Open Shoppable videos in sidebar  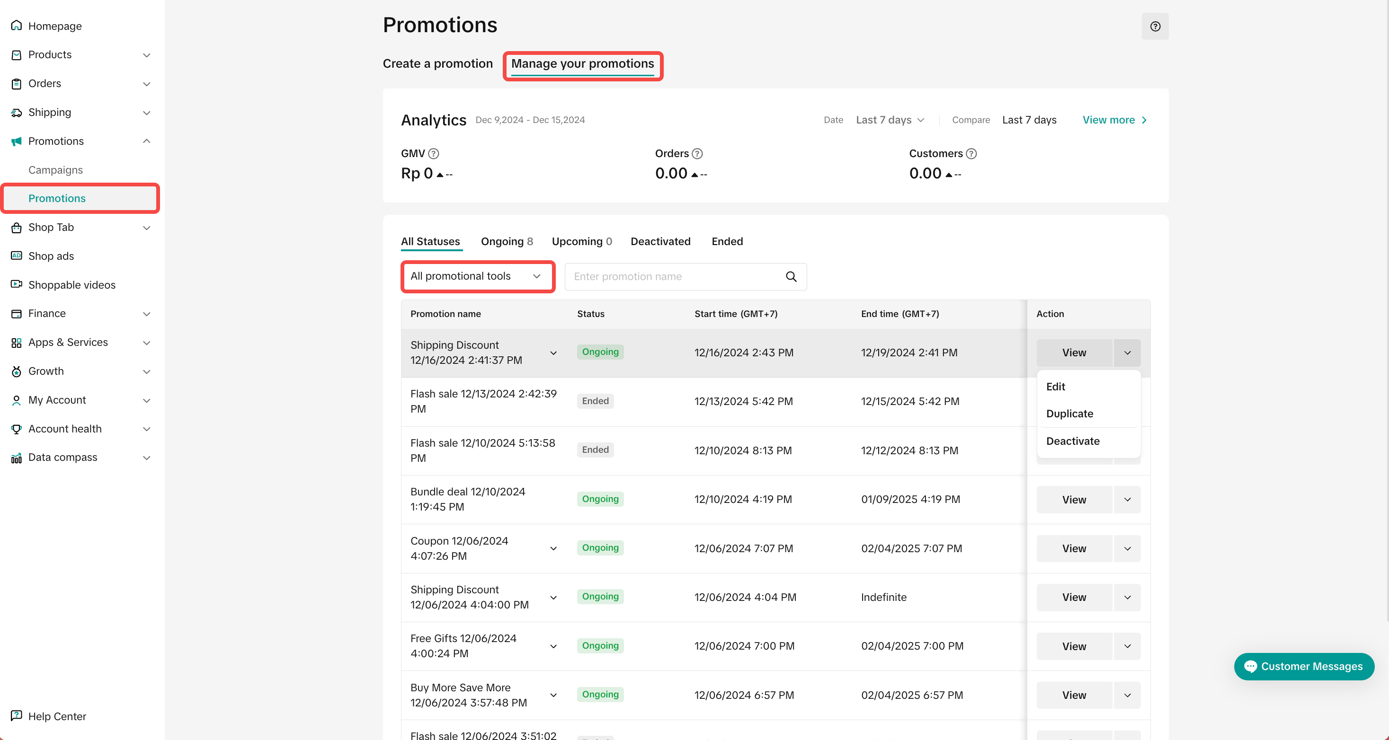click(71, 284)
